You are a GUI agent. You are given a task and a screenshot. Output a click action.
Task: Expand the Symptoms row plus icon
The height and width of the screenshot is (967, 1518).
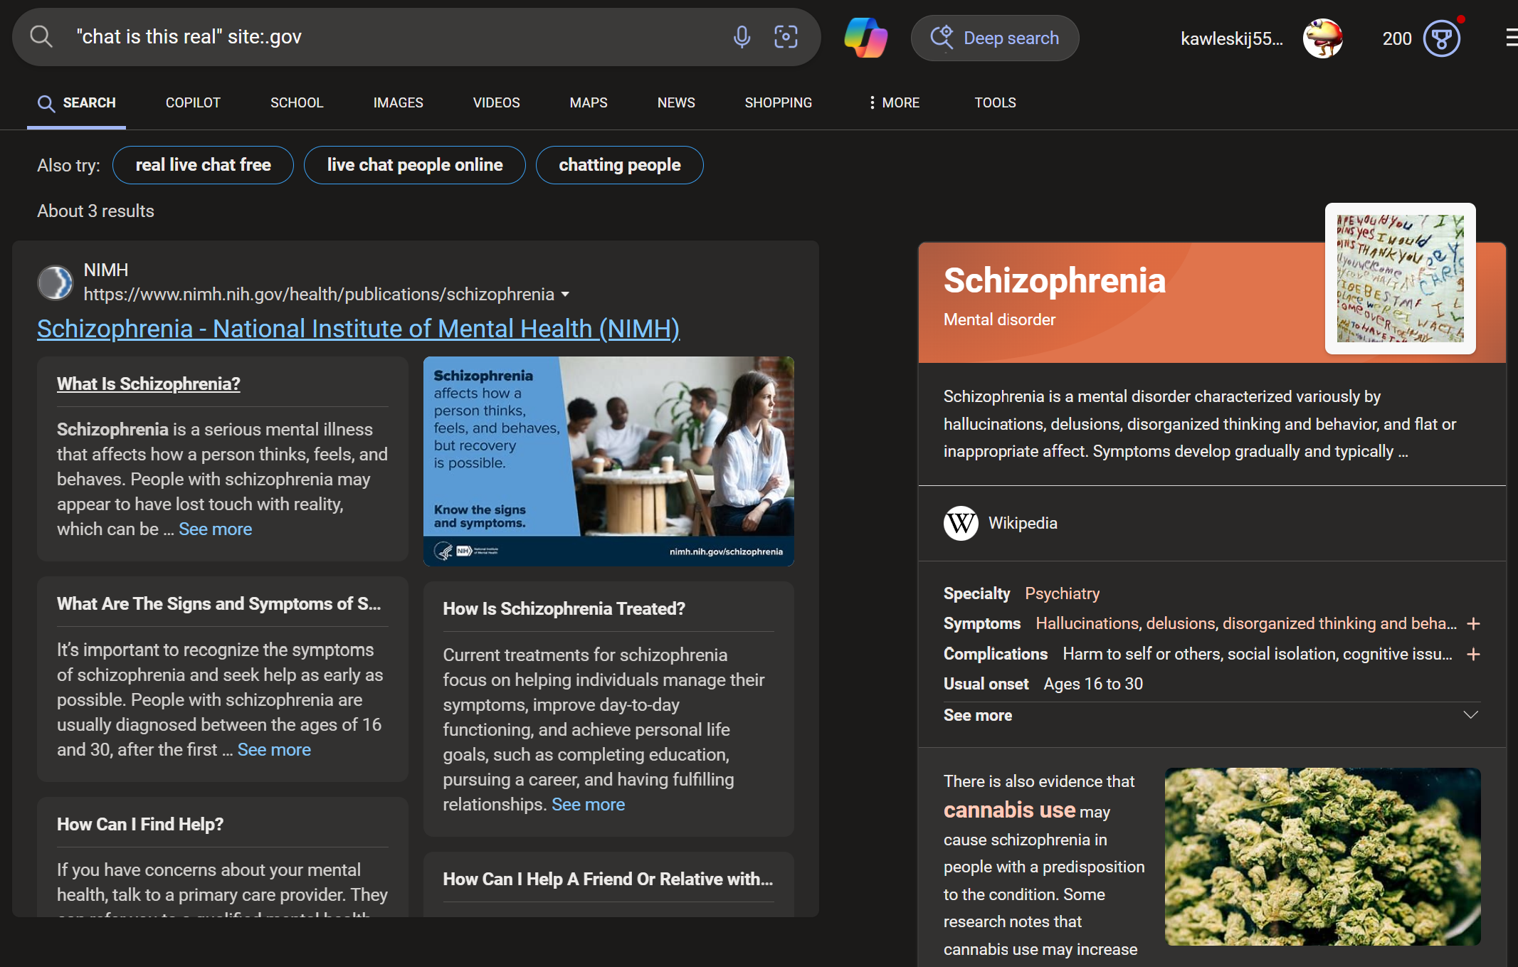[x=1473, y=624]
